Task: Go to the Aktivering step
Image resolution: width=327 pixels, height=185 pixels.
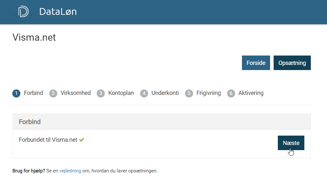Action: click(x=251, y=93)
